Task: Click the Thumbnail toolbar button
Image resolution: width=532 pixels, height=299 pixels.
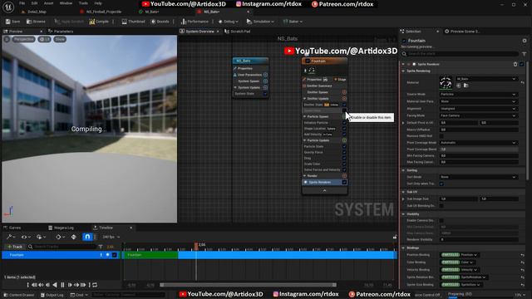Action: tap(133, 22)
